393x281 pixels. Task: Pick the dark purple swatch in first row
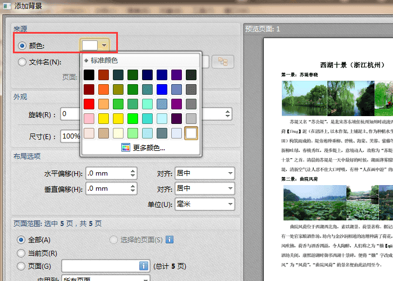click(176, 75)
